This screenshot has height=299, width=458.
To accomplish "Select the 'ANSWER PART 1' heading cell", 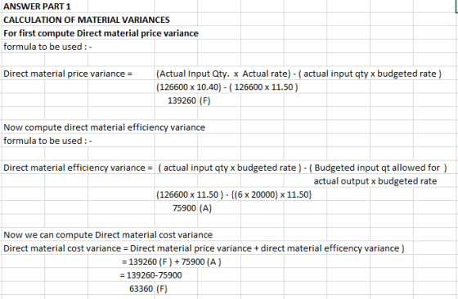I will click(37, 7).
